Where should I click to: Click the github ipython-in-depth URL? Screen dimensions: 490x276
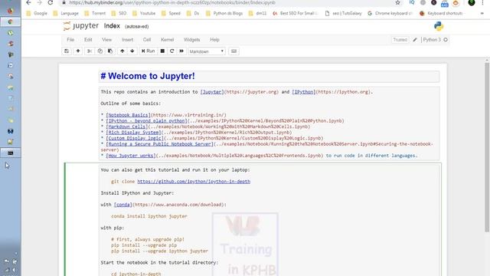click(194, 182)
